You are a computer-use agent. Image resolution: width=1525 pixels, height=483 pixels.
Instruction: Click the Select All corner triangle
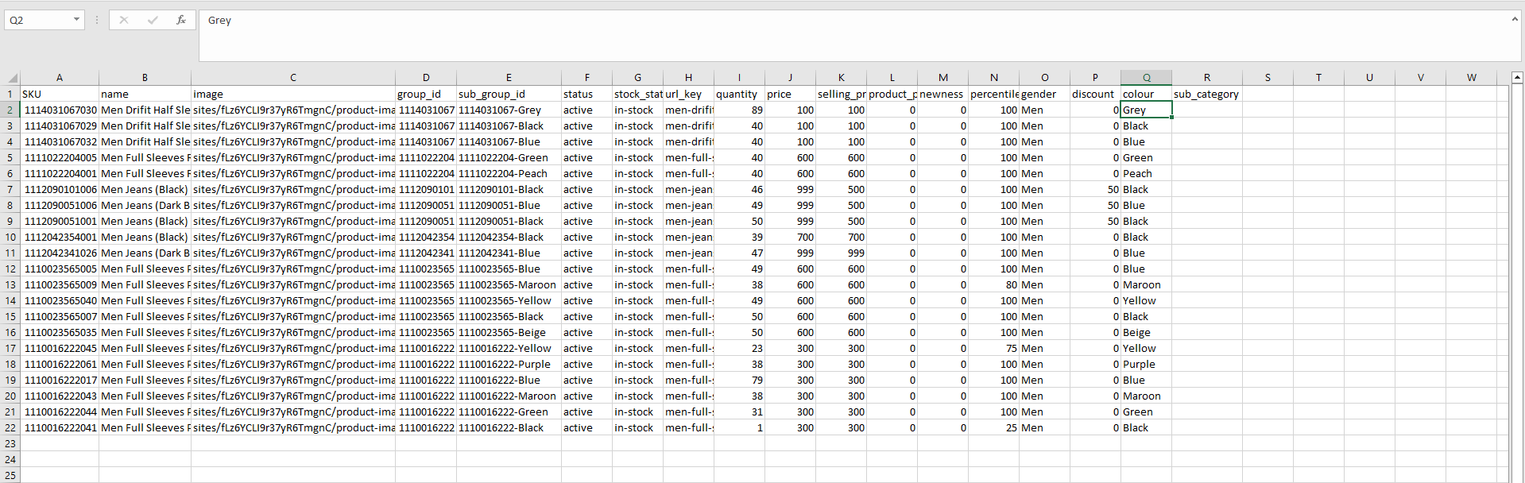coord(12,78)
